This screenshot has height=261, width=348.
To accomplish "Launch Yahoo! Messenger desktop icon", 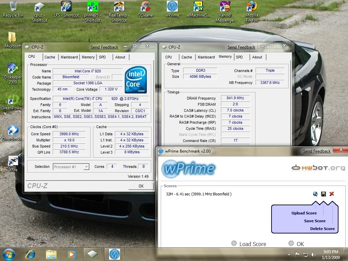I will point(225,12).
